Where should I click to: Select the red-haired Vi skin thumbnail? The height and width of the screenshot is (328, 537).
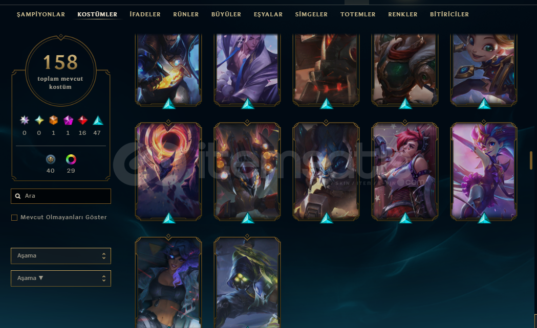click(x=405, y=171)
